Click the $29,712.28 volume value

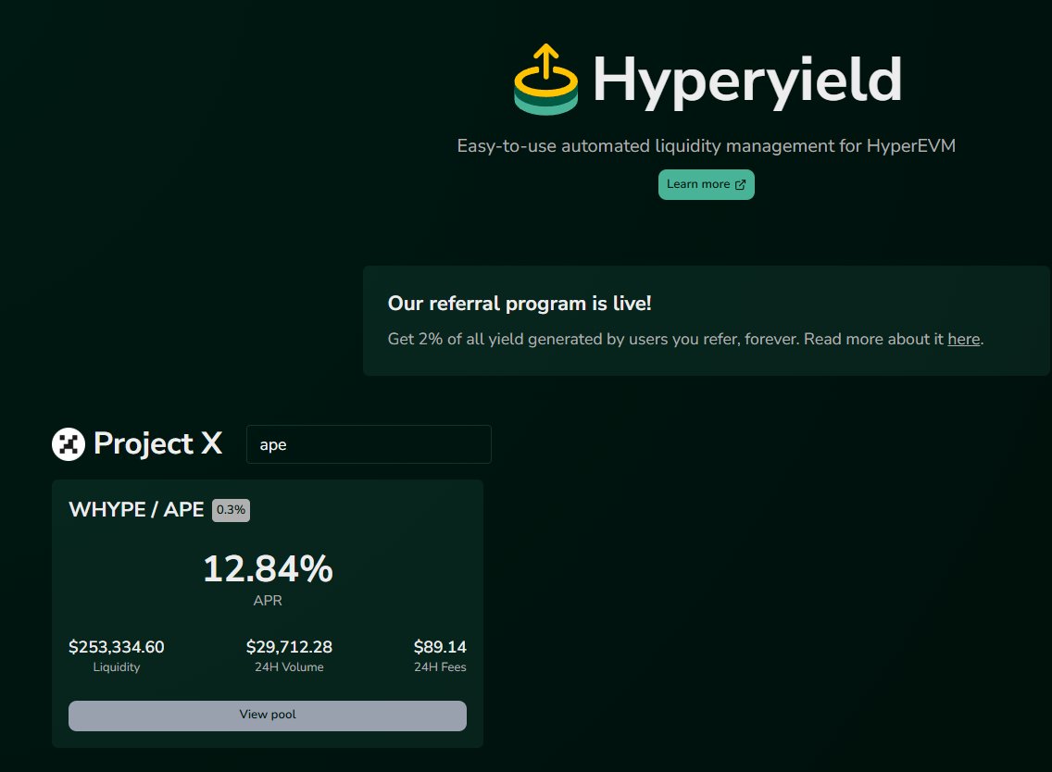(x=289, y=647)
